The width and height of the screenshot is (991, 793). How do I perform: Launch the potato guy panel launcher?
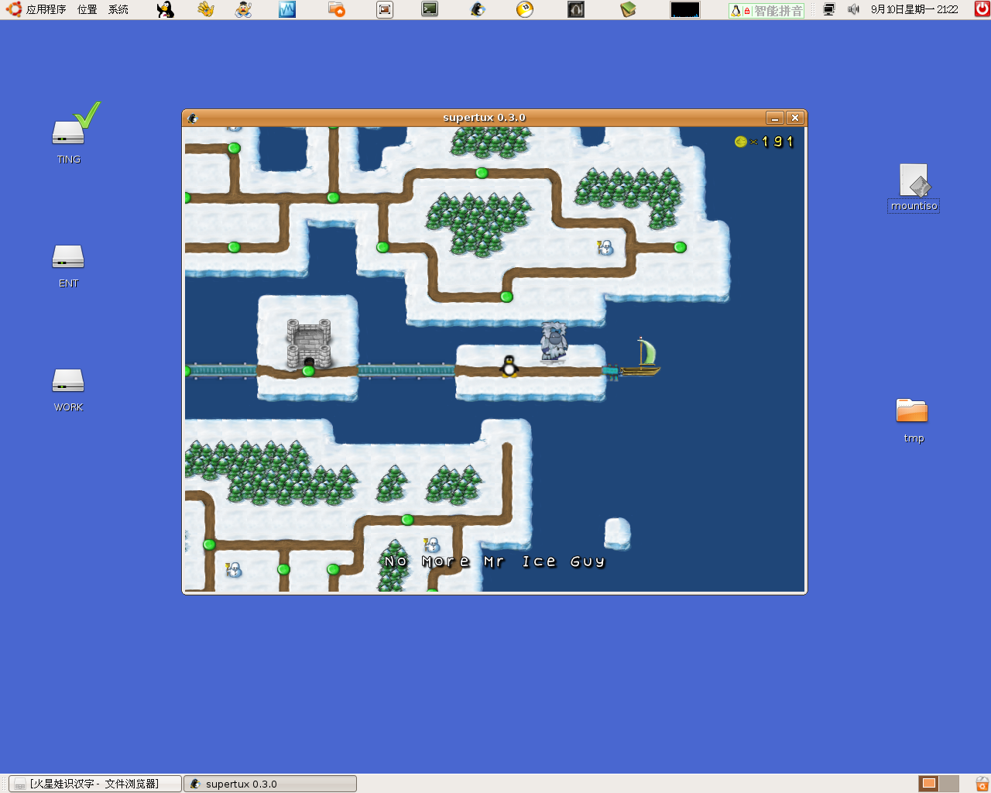tap(244, 9)
